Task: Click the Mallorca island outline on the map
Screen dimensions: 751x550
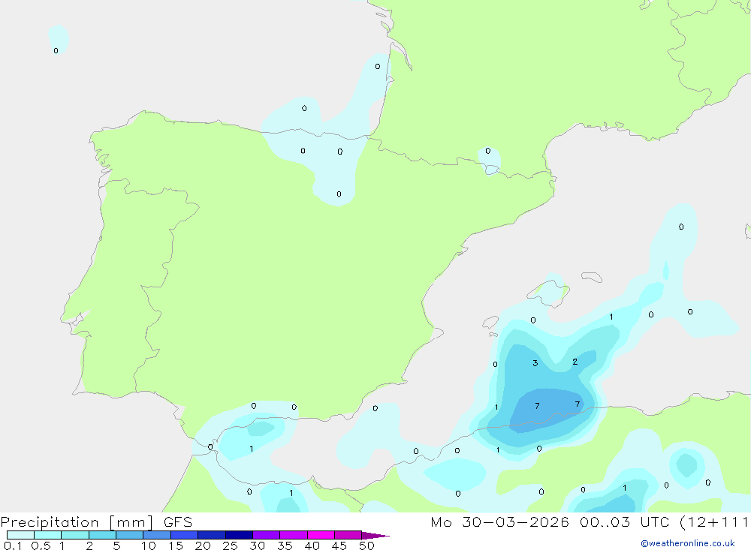Action: click(548, 293)
